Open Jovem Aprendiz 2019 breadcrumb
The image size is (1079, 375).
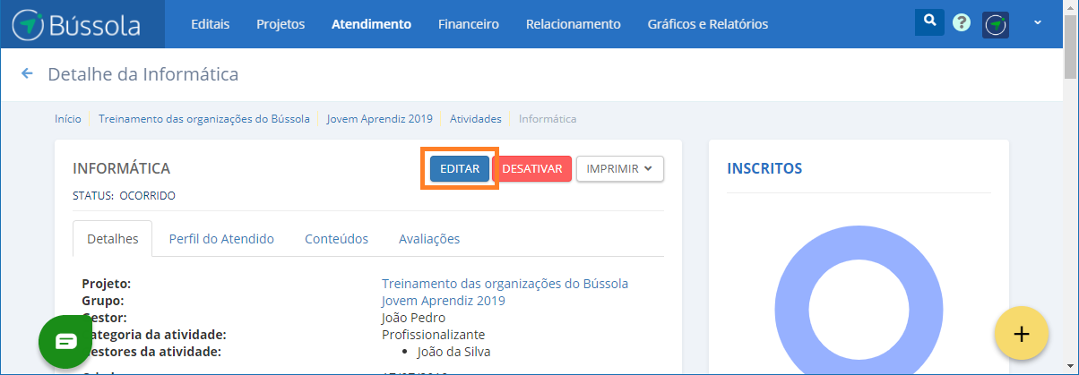(x=380, y=118)
